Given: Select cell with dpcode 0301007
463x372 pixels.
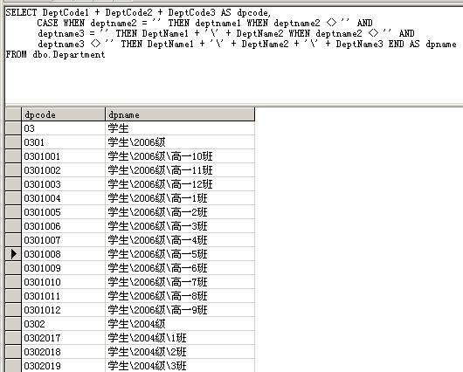Looking at the screenshot, I should pyautogui.click(x=64, y=240).
